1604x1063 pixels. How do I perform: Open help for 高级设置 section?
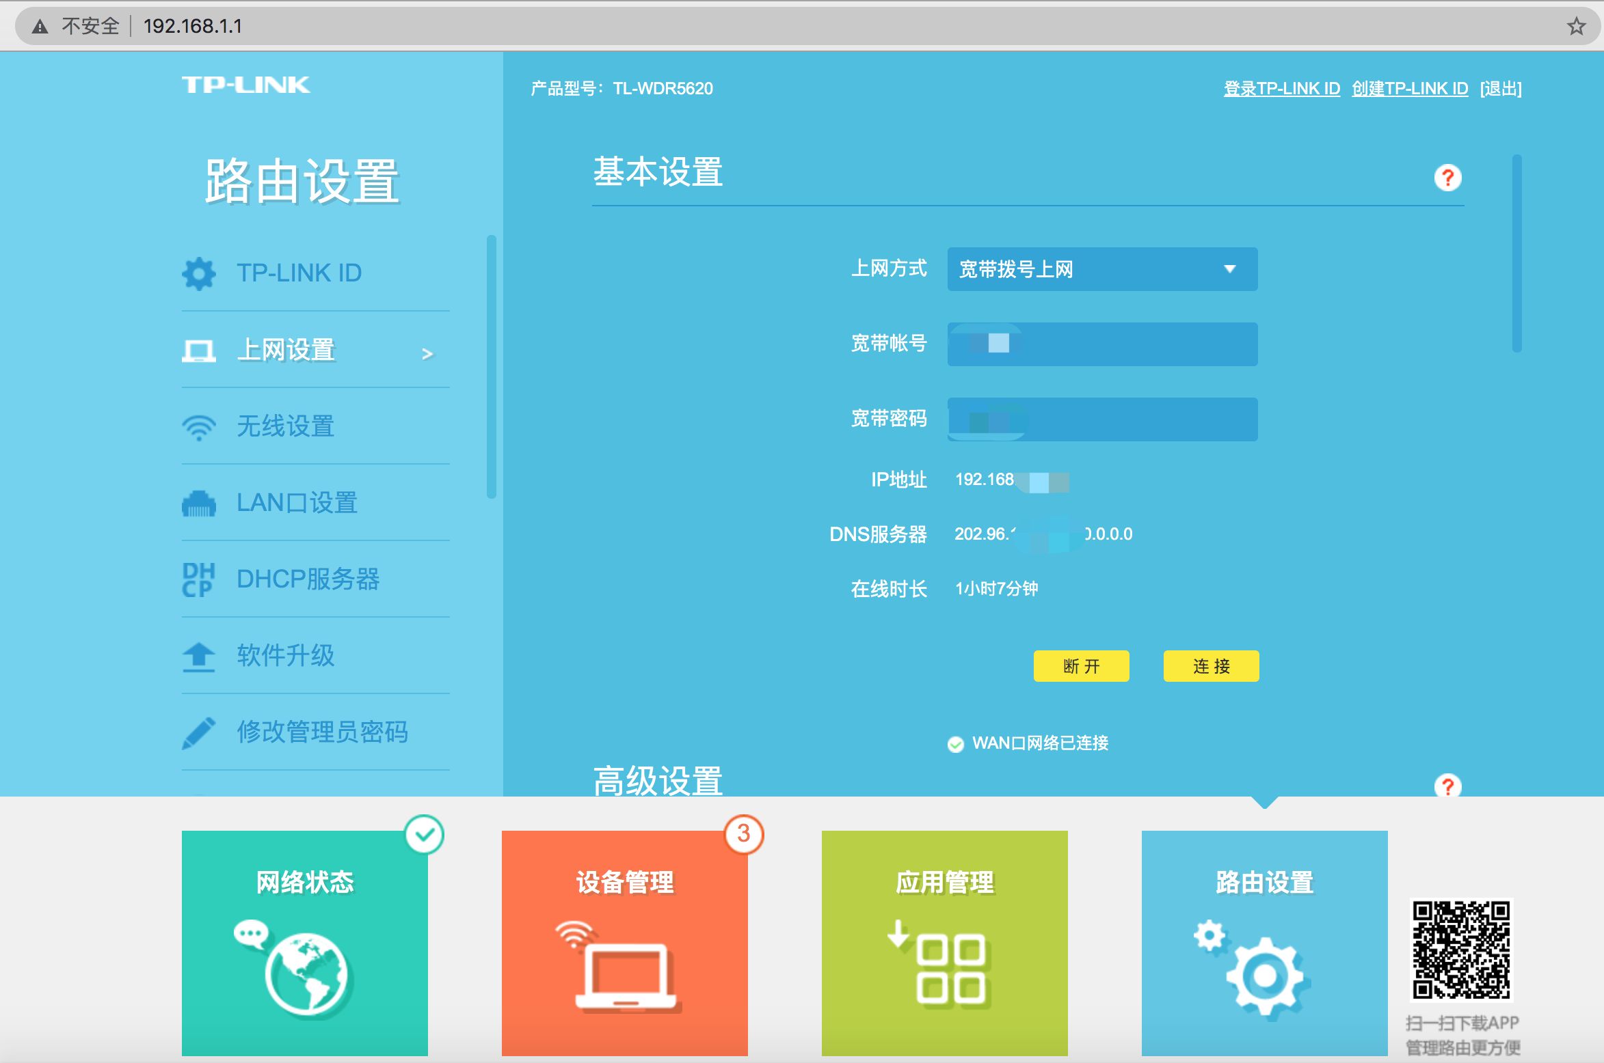[x=1447, y=786]
